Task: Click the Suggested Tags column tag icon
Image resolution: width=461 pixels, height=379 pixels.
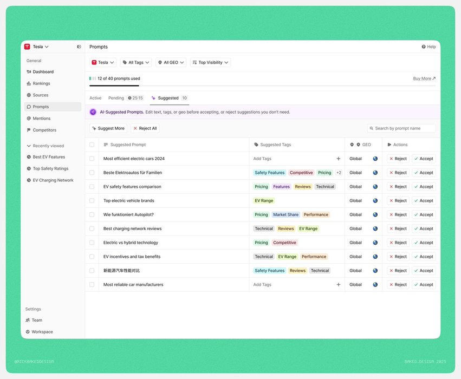Action: point(256,145)
